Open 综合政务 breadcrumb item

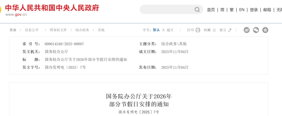(82, 30)
